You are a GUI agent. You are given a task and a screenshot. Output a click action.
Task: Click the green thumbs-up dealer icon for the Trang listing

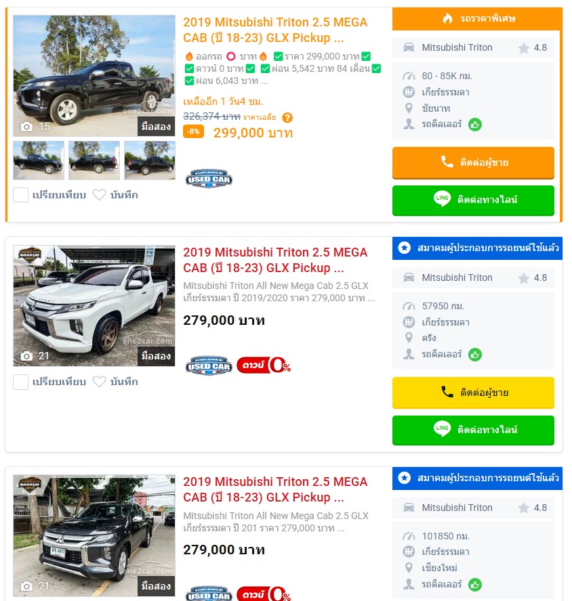[x=475, y=355]
